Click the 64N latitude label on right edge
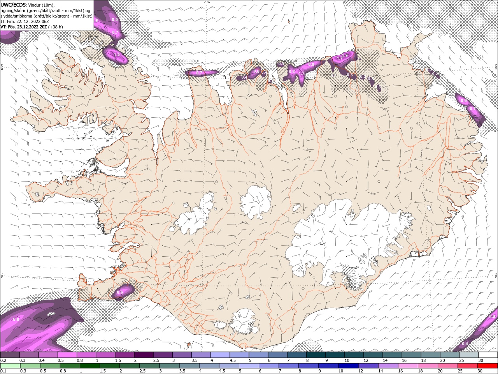 click(496, 275)
